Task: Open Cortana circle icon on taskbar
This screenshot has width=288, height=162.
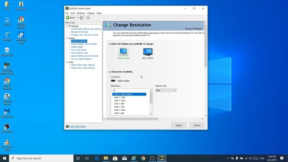Action: 78,158
